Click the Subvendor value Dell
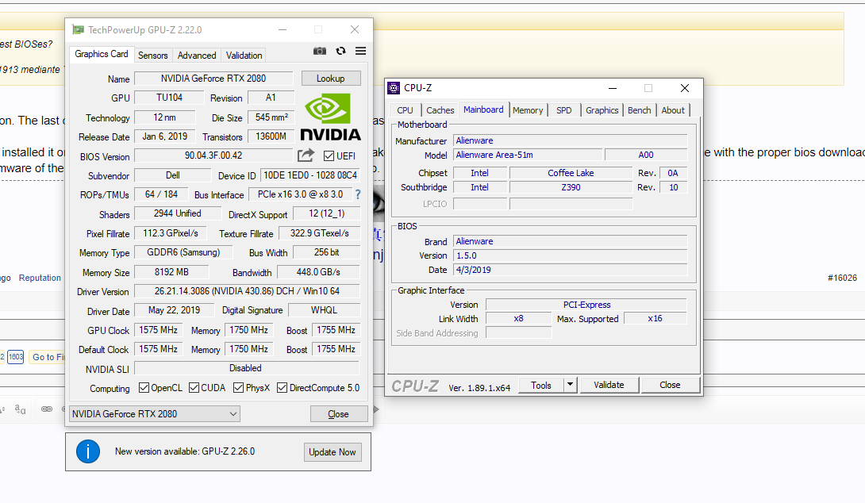The width and height of the screenshot is (865, 503). coord(173,175)
